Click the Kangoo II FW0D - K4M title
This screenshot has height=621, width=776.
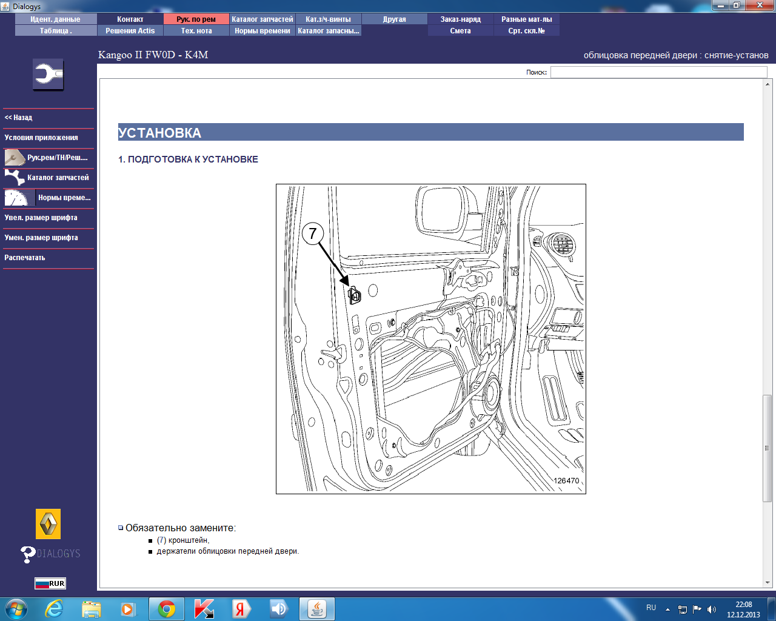tap(153, 55)
